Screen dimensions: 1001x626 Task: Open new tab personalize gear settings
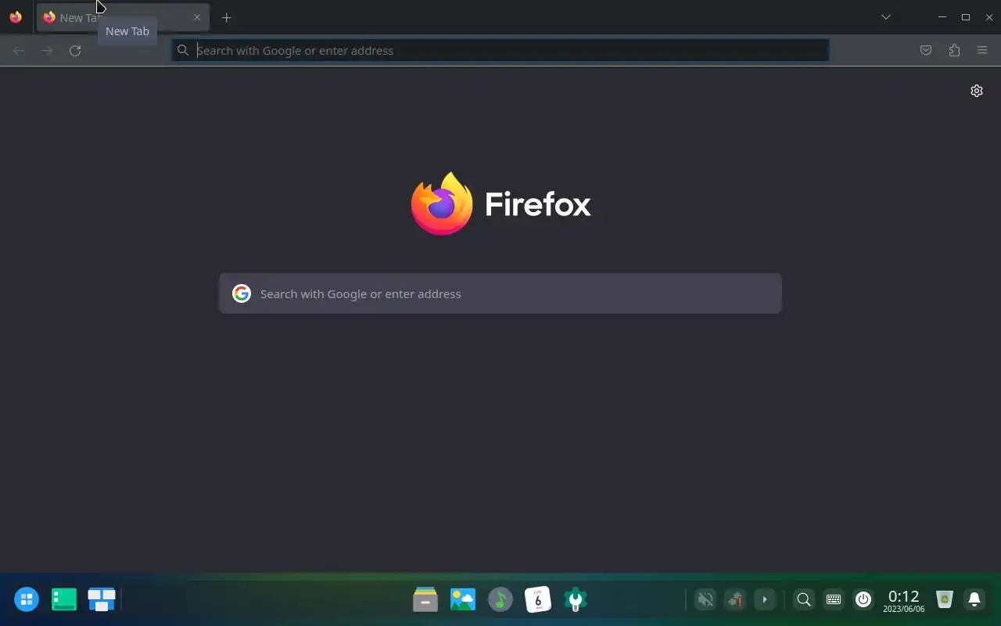pos(977,91)
